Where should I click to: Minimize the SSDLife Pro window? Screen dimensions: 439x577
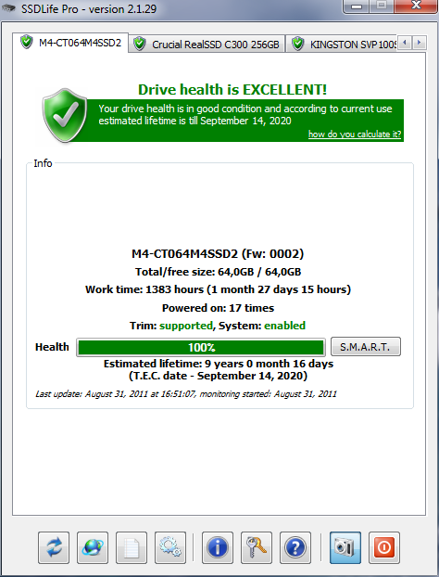[357, 6]
